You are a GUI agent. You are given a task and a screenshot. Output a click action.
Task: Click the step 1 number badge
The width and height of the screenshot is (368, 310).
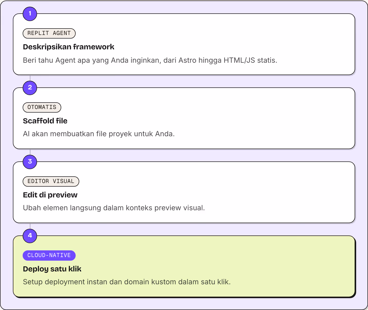click(x=30, y=14)
